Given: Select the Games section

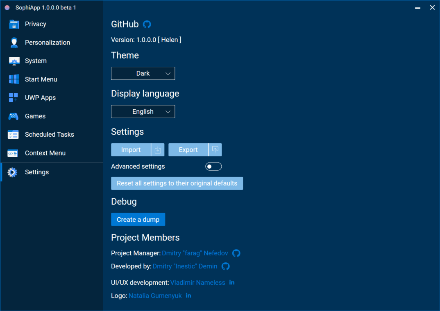Looking at the screenshot, I should point(52,116).
